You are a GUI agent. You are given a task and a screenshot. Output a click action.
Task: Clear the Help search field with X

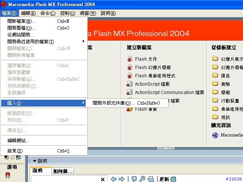(x=103, y=179)
